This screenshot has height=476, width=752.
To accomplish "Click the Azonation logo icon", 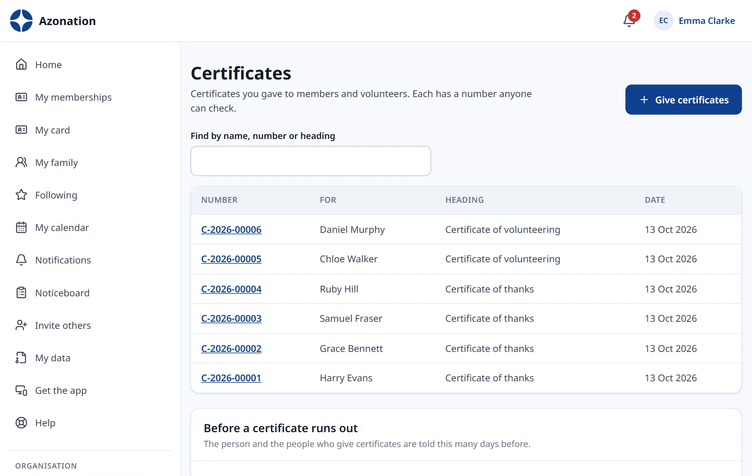I will (21, 21).
